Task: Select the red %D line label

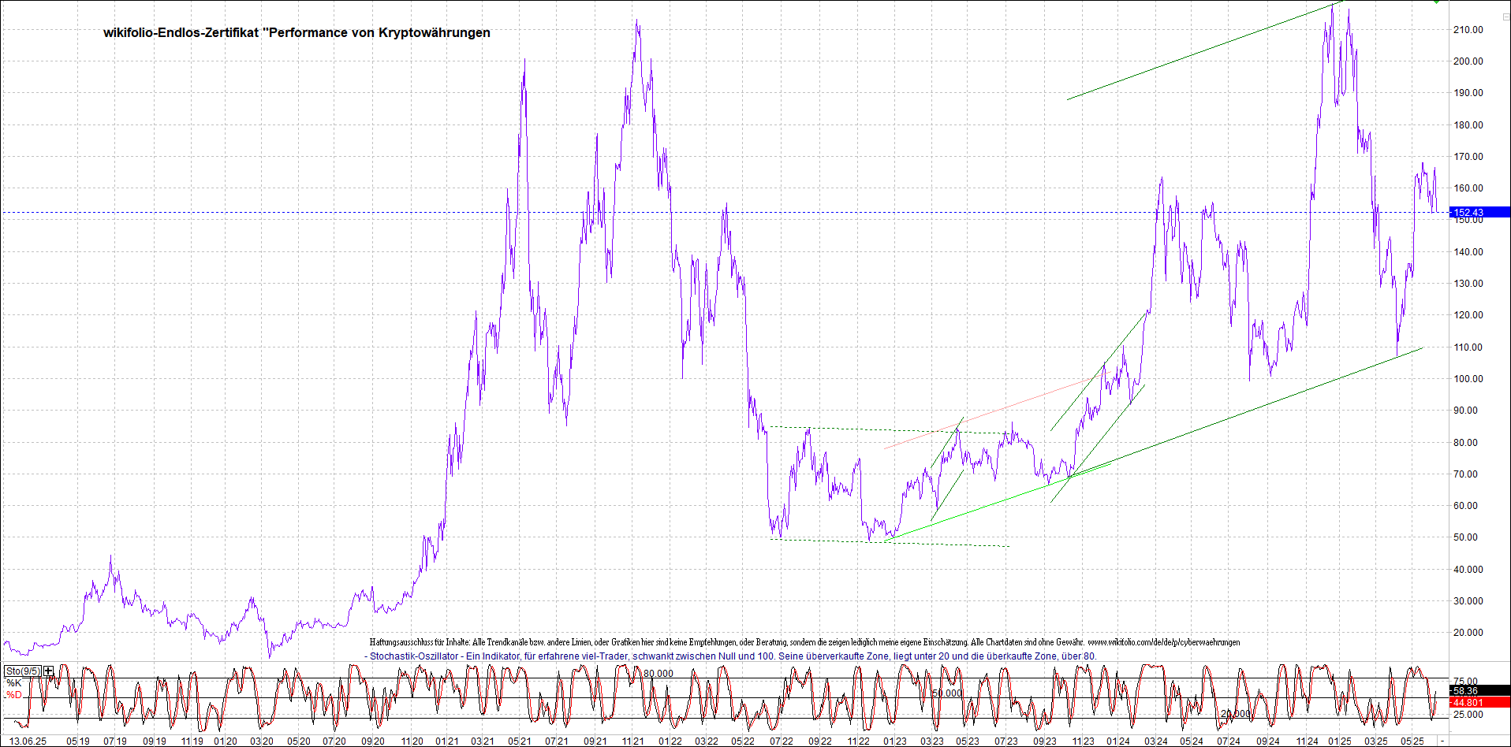Action: click(x=14, y=695)
